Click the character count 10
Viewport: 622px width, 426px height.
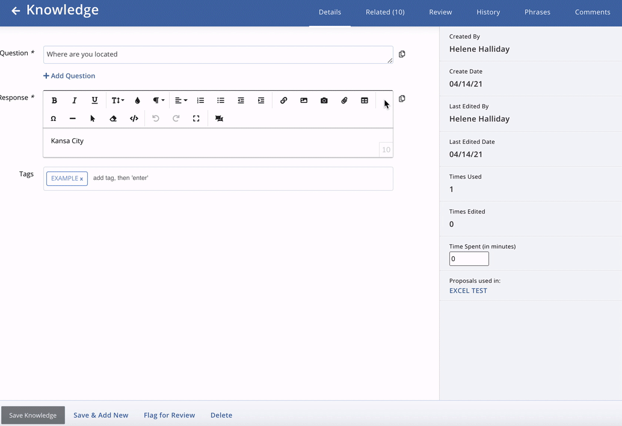tap(386, 150)
